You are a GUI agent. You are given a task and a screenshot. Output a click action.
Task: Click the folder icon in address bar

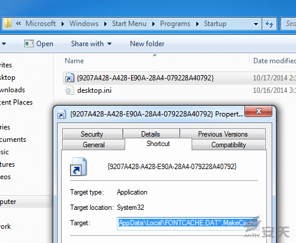tap(8, 24)
